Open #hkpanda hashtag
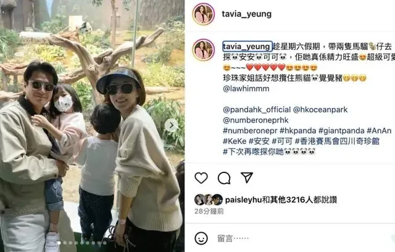 [x=297, y=131]
